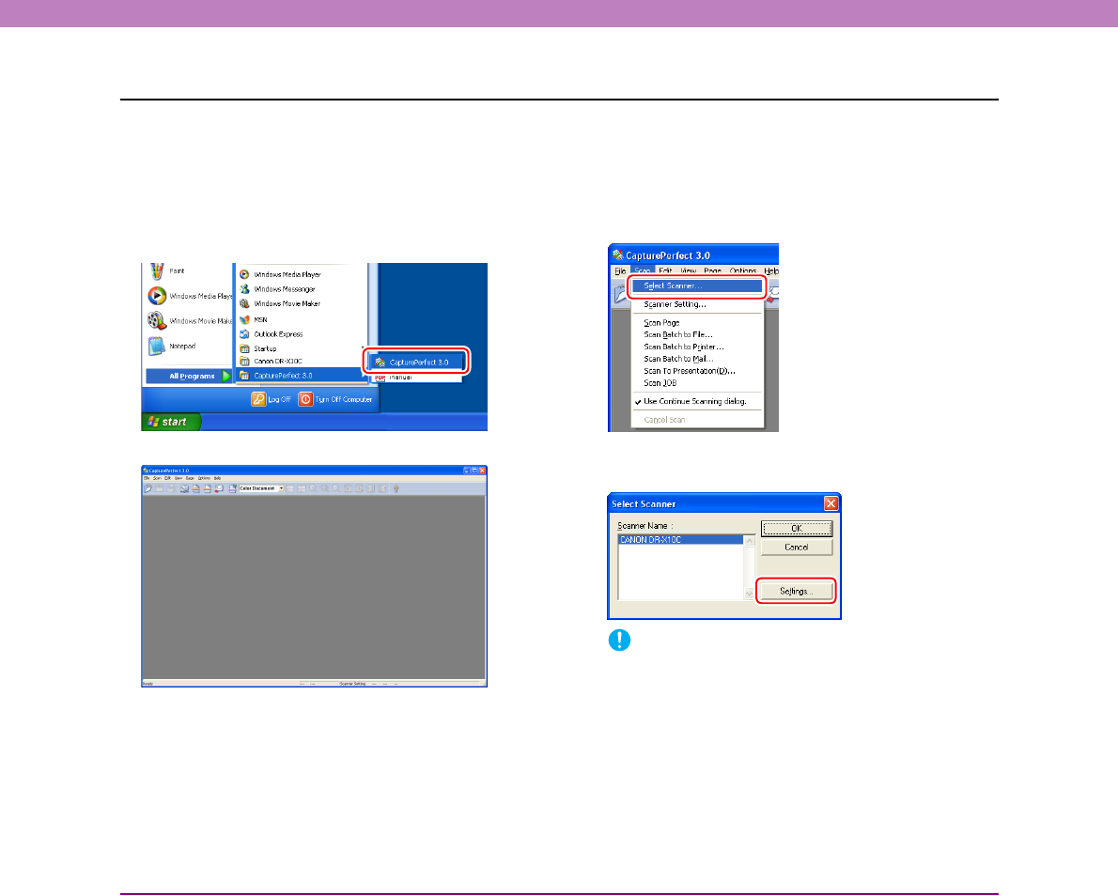Open Windows Messenger from All Programs
Screen dimensions: 1118x895
click(x=277, y=289)
